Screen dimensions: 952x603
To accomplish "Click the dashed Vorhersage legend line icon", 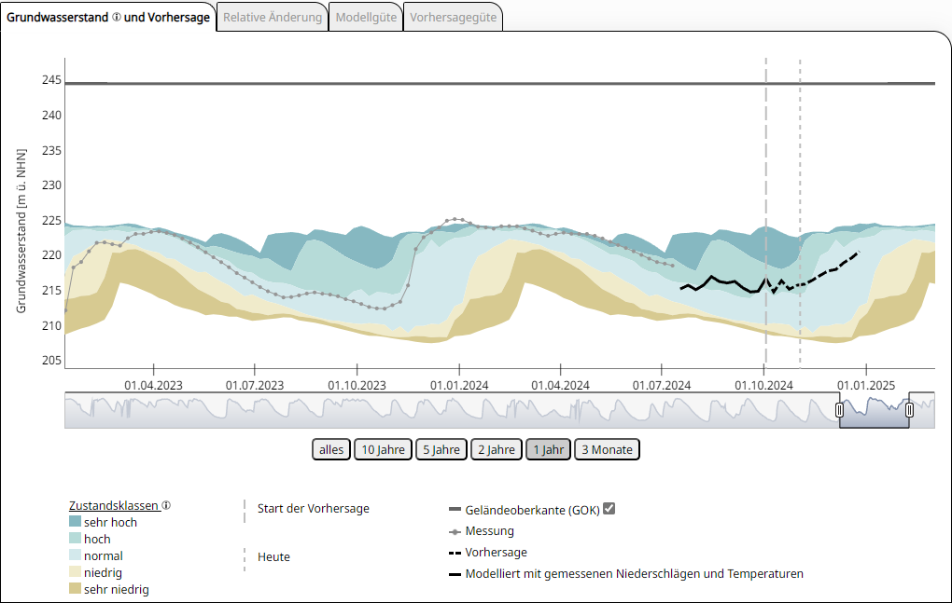I will 455,553.
